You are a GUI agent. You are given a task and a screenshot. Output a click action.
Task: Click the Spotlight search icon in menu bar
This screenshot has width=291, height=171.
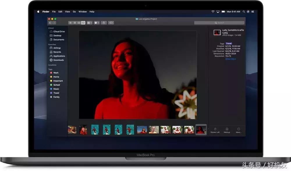(244, 12)
